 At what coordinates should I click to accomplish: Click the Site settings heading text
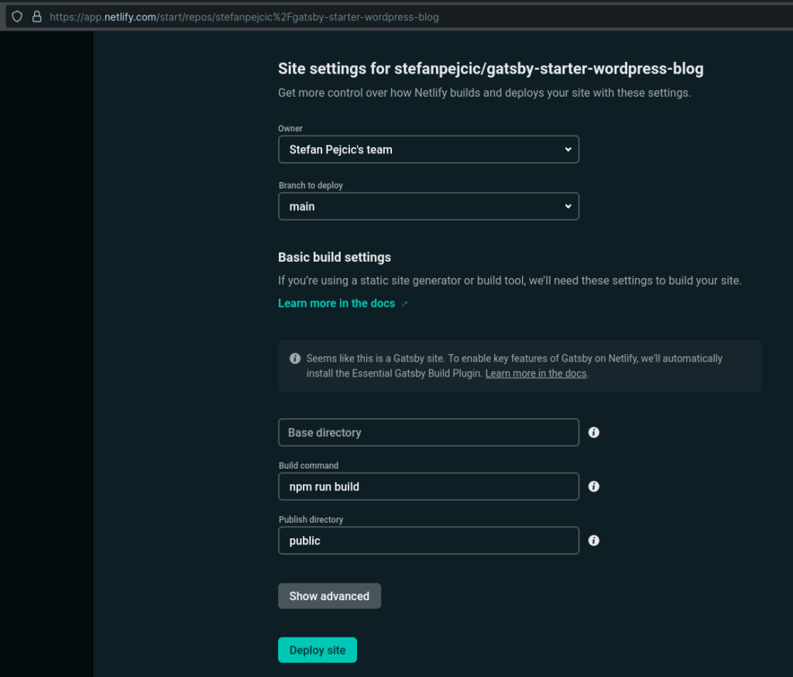click(490, 68)
